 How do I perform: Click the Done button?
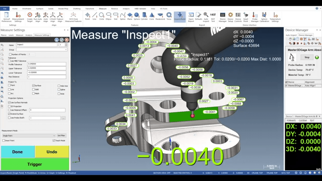(x=17, y=152)
